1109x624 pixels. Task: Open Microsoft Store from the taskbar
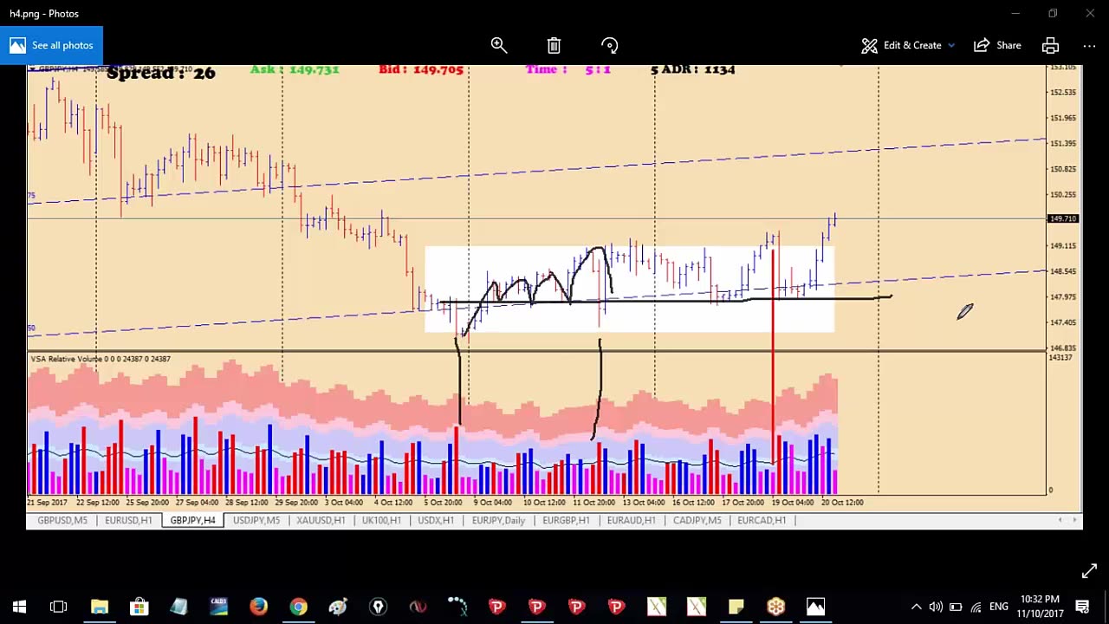tap(139, 607)
